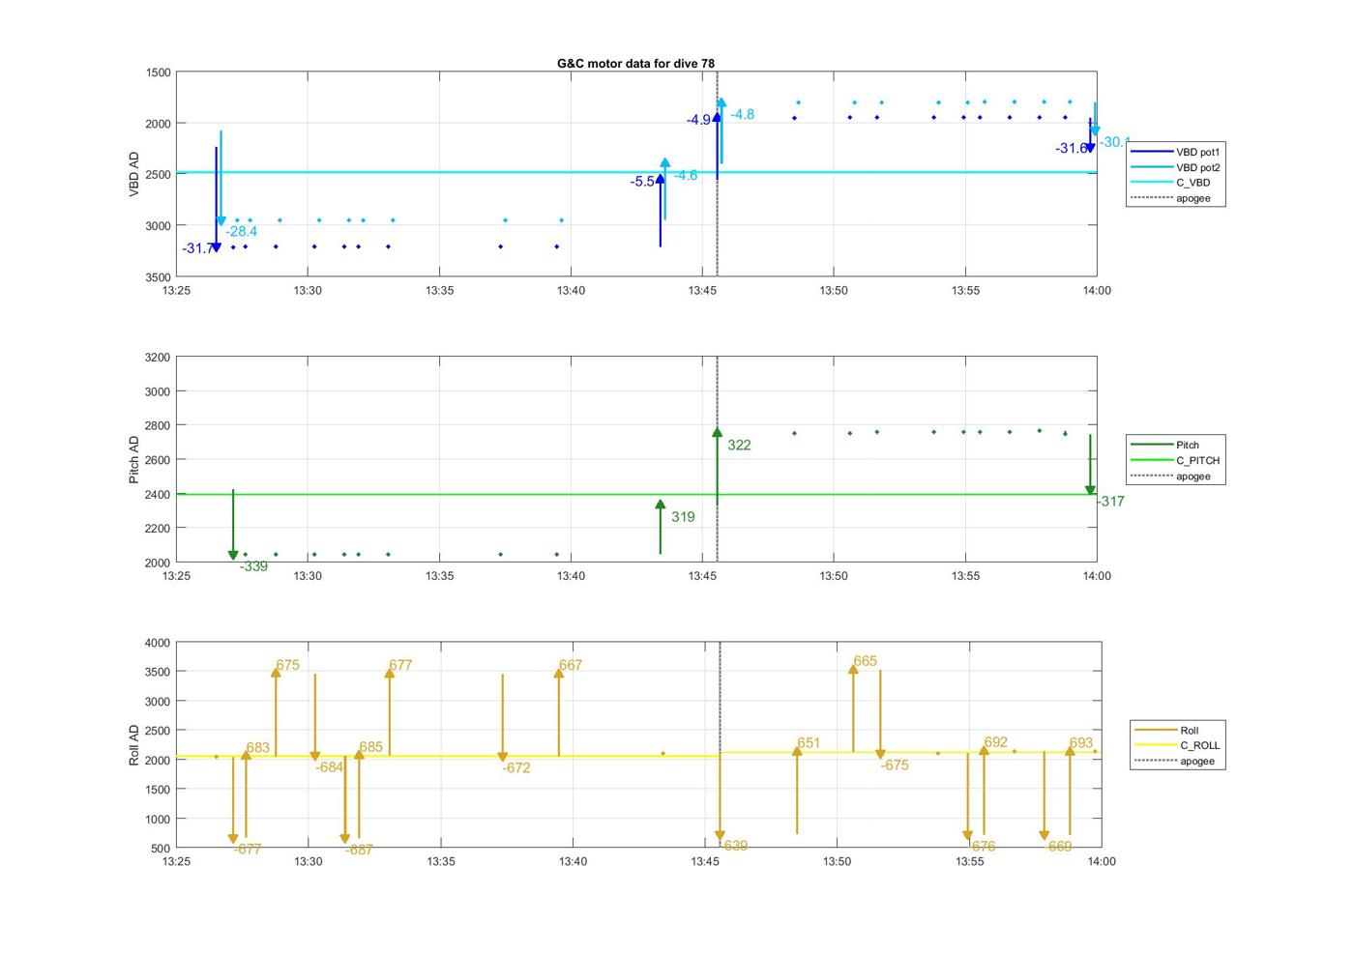The image size is (1354, 953).
Task: Click the '692' roll data label
Action: [995, 743]
